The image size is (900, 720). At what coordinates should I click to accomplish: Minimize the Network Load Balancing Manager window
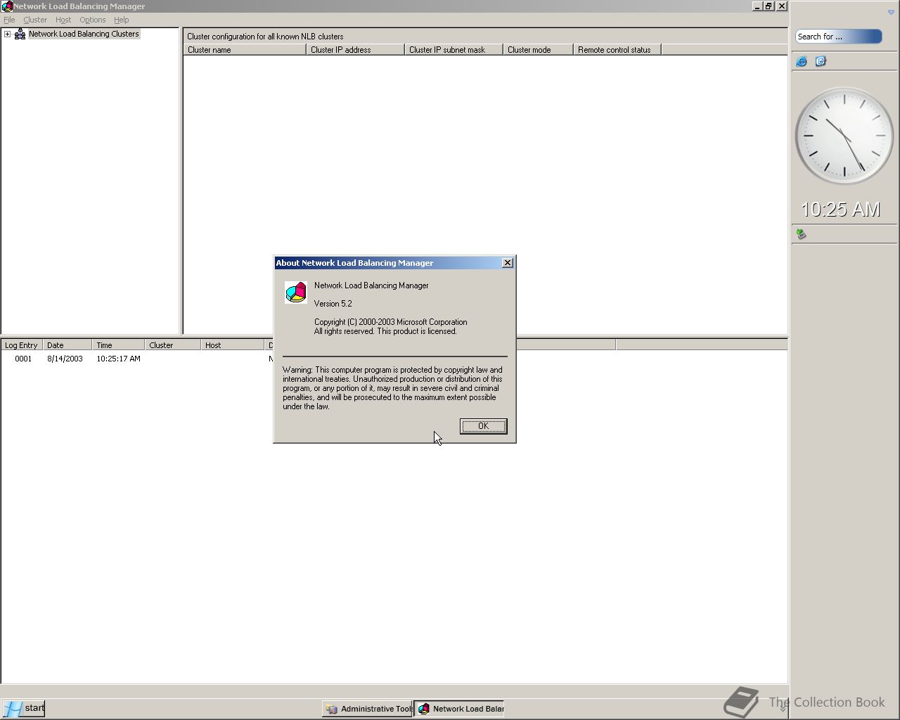(x=757, y=6)
